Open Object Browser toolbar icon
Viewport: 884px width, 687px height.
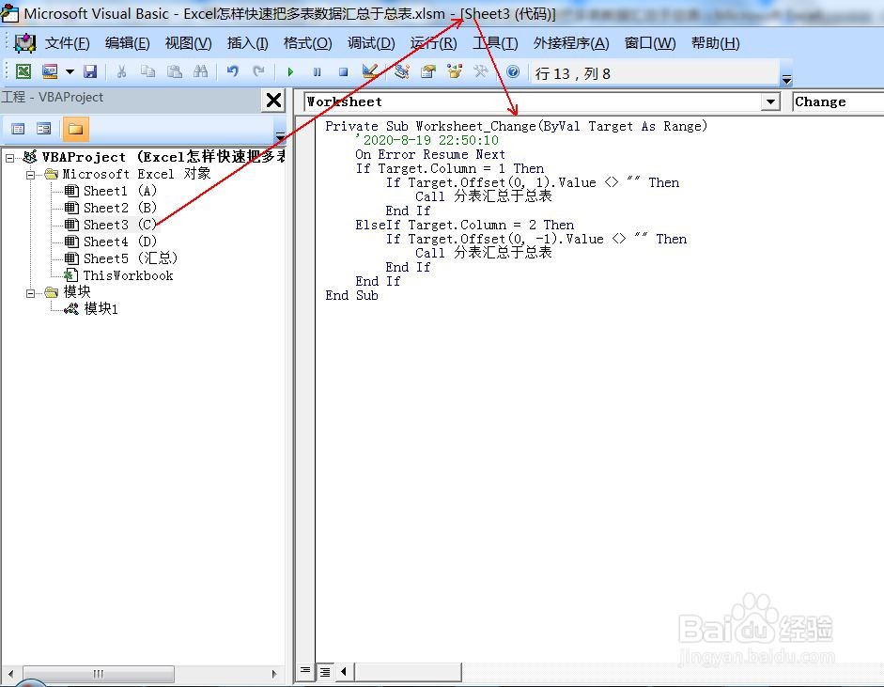[455, 71]
